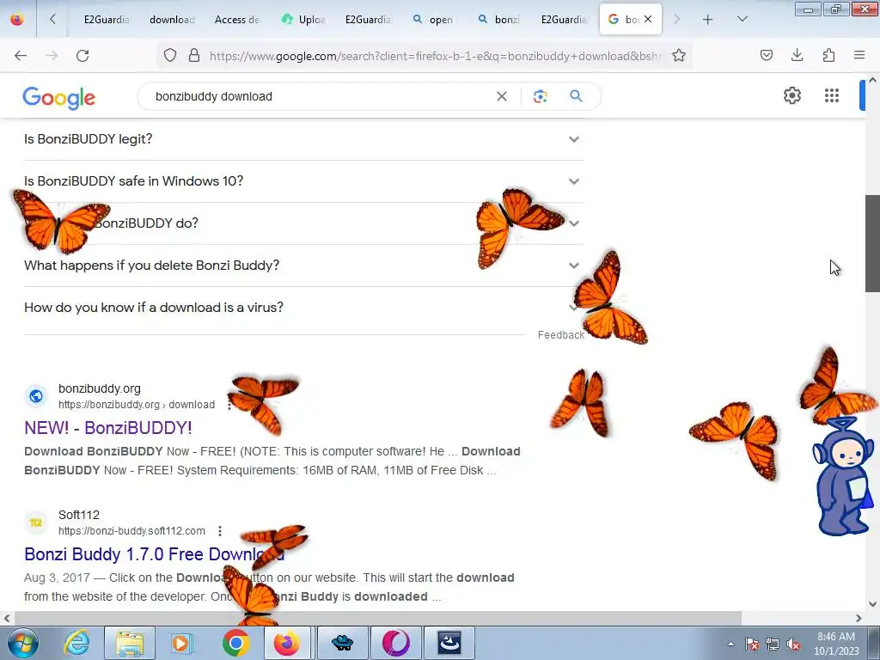Screen dimensions: 880x660
Task: Open Google Chrome from taskbar
Action: click(x=235, y=643)
